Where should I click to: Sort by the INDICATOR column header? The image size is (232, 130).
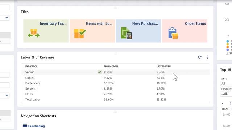32,66
